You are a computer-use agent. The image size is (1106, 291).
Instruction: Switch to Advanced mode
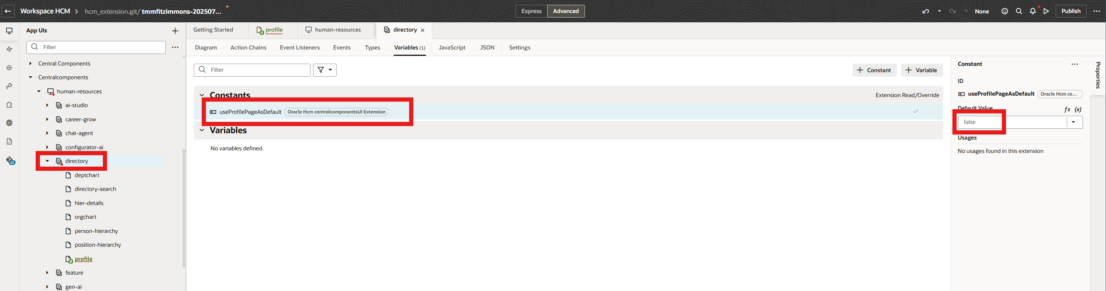tap(566, 11)
